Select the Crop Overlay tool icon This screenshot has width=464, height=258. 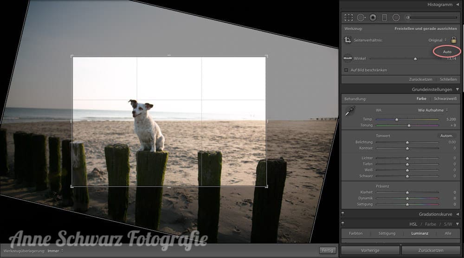click(x=348, y=18)
